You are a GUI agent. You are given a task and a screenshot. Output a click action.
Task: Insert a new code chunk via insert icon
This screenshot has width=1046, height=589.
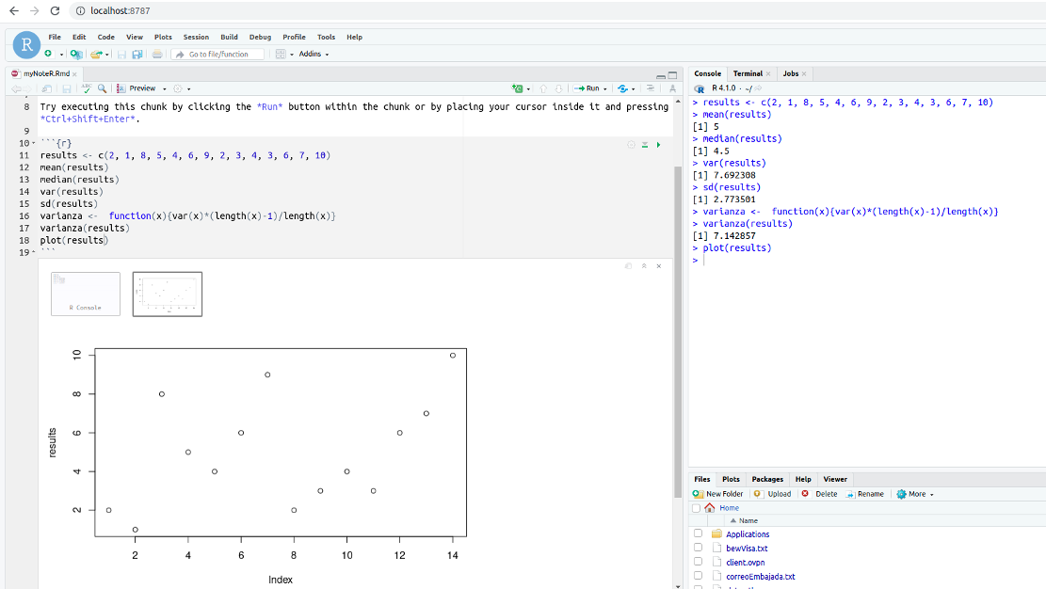(x=515, y=87)
